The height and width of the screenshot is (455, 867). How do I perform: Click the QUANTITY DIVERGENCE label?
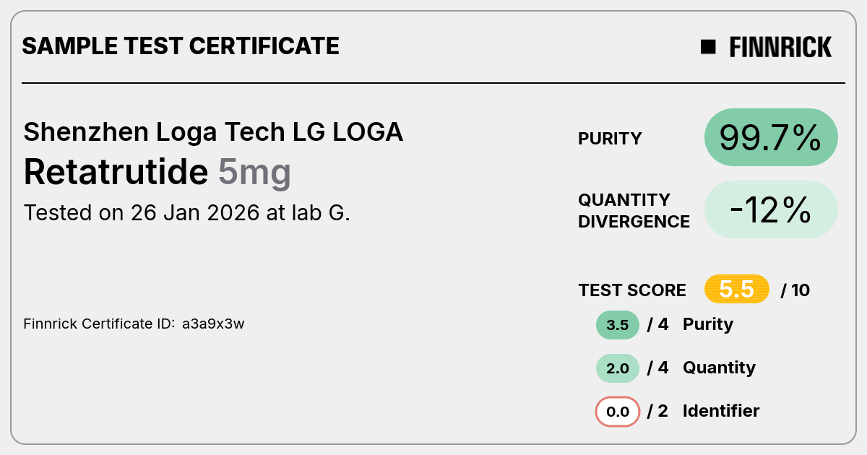point(634,210)
